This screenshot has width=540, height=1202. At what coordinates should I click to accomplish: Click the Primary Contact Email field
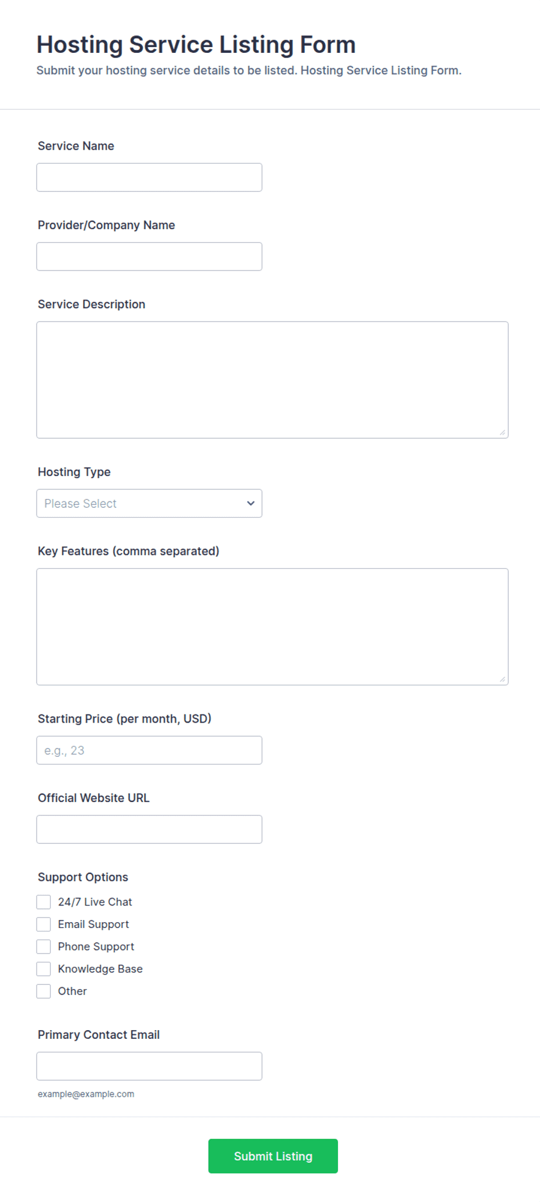(149, 1066)
